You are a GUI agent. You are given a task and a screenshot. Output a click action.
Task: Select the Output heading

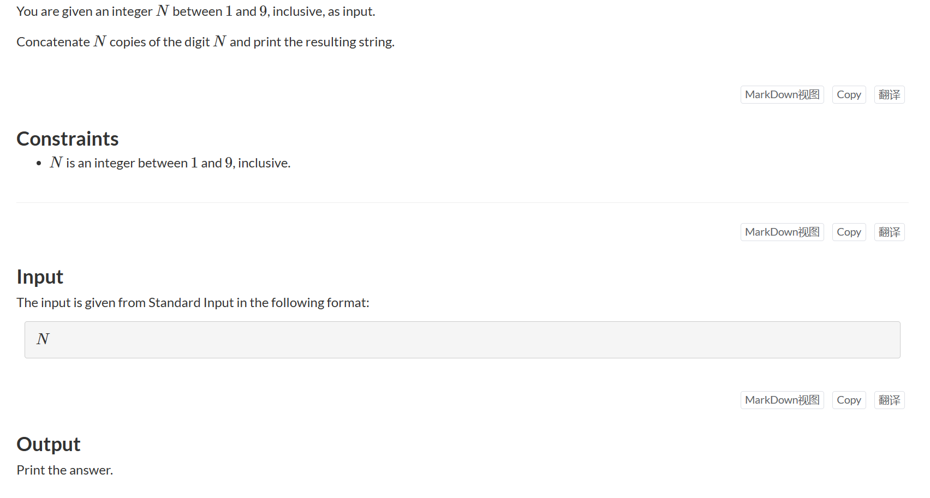point(49,445)
